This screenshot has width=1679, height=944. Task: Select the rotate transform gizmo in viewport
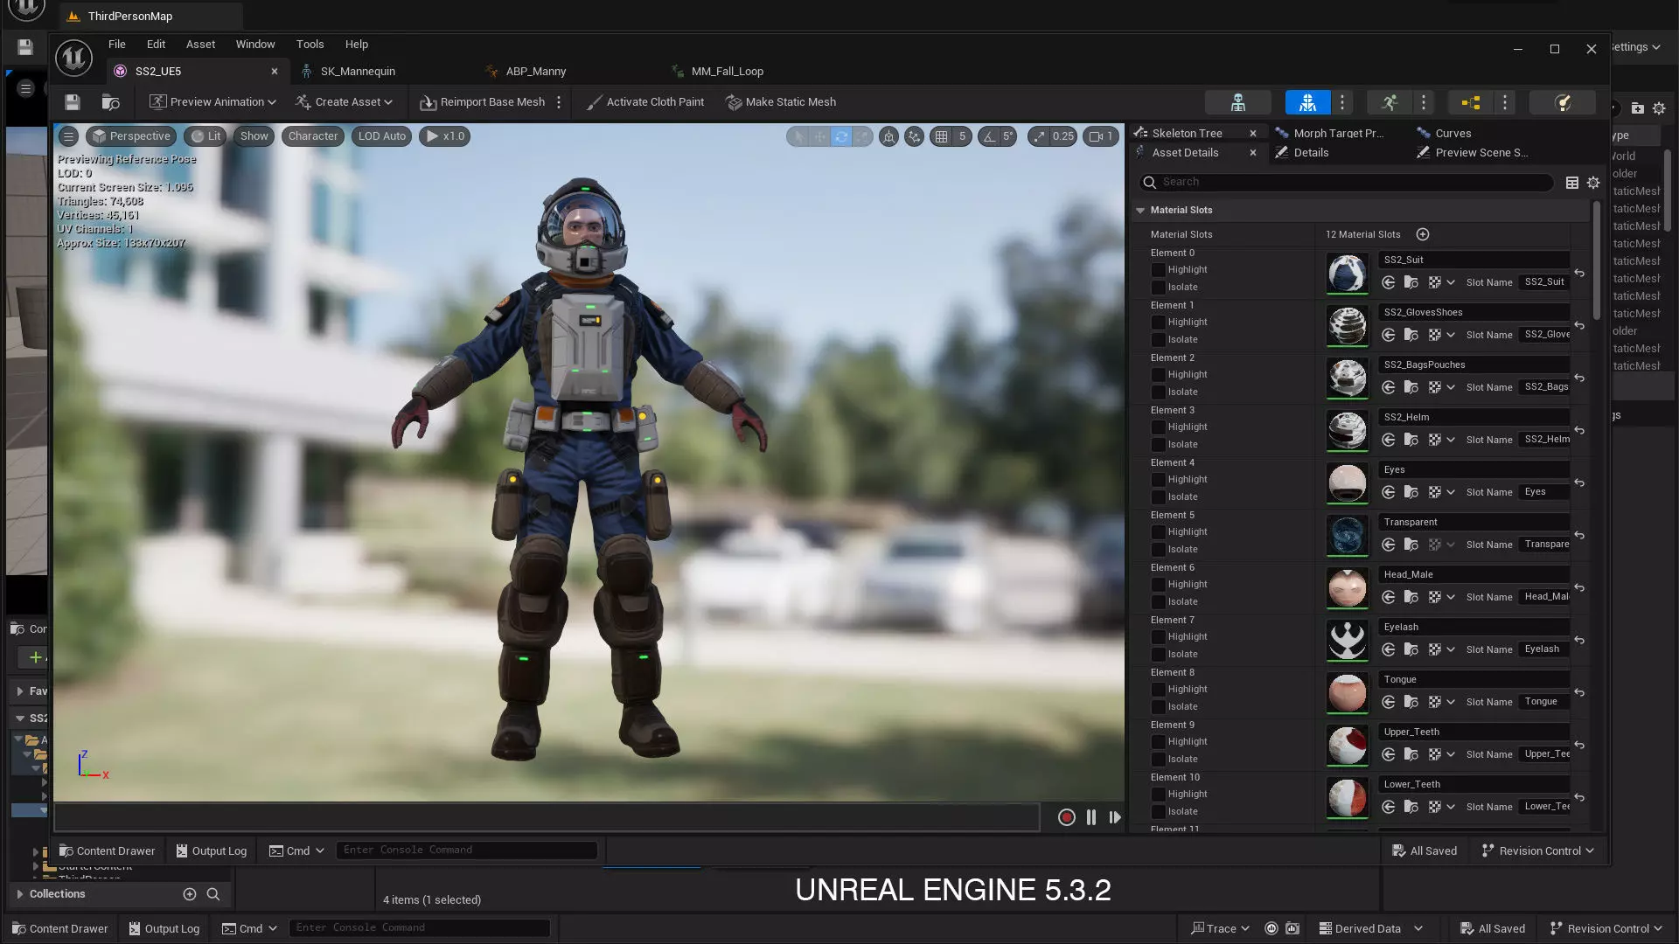pyautogui.click(x=840, y=136)
